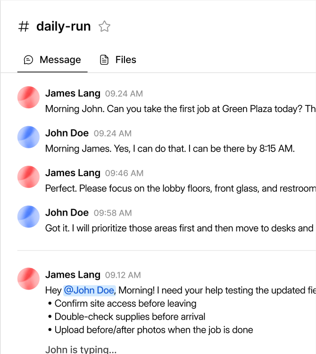This screenshot has height=354, width=316.
Task: Click the document Files icon
Action: [x=104, y=60]
